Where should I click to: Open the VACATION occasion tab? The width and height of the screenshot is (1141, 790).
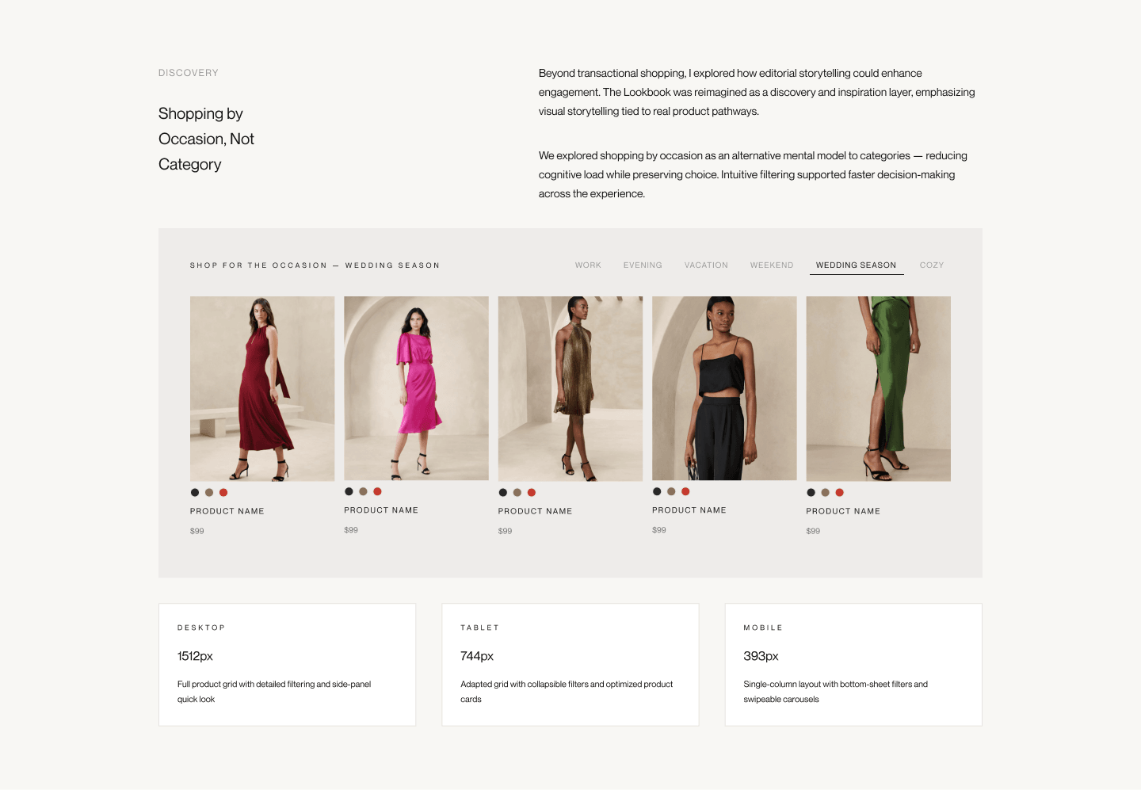(706, 265)
